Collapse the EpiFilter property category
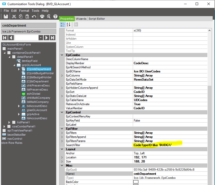This screenshot has height=185, width=215. click(x=62, y=129)
